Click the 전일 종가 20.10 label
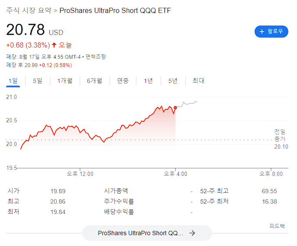This screenshot has height=246, width=297. [281, 139]
